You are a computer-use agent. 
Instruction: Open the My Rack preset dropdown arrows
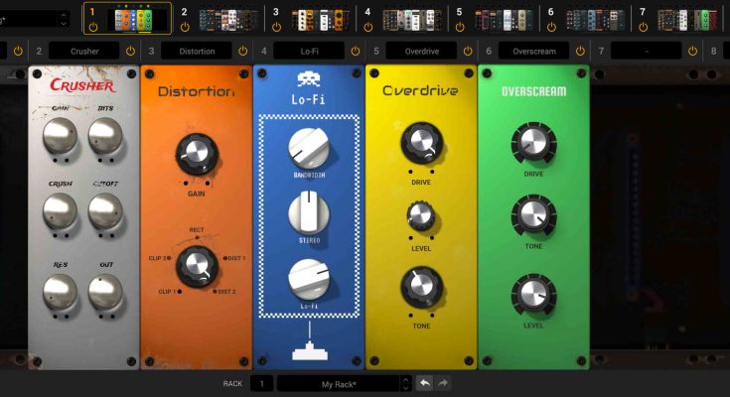coord(405,383)
